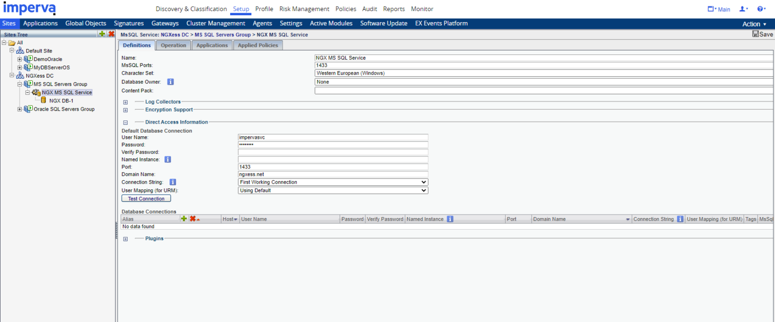Screen dimensions: 775x322
Task: Click the Test Connection button
Action: [146, 199]
